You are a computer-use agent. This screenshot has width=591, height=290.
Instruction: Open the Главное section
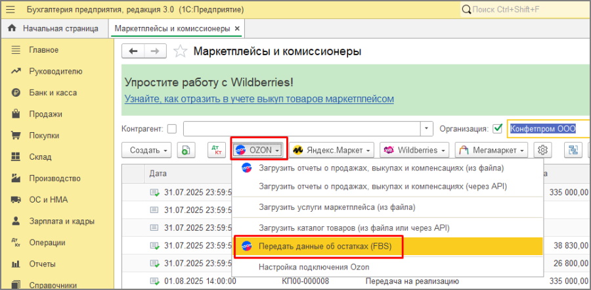[44, 50]
